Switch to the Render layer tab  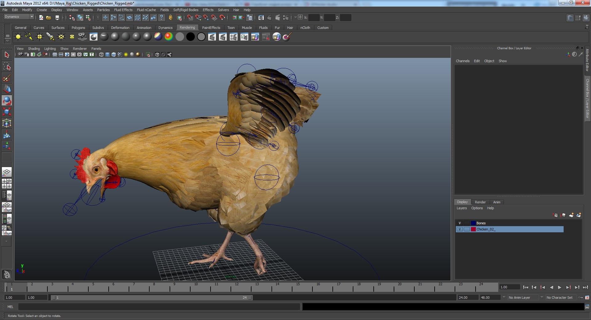click(x=480, y=202)
